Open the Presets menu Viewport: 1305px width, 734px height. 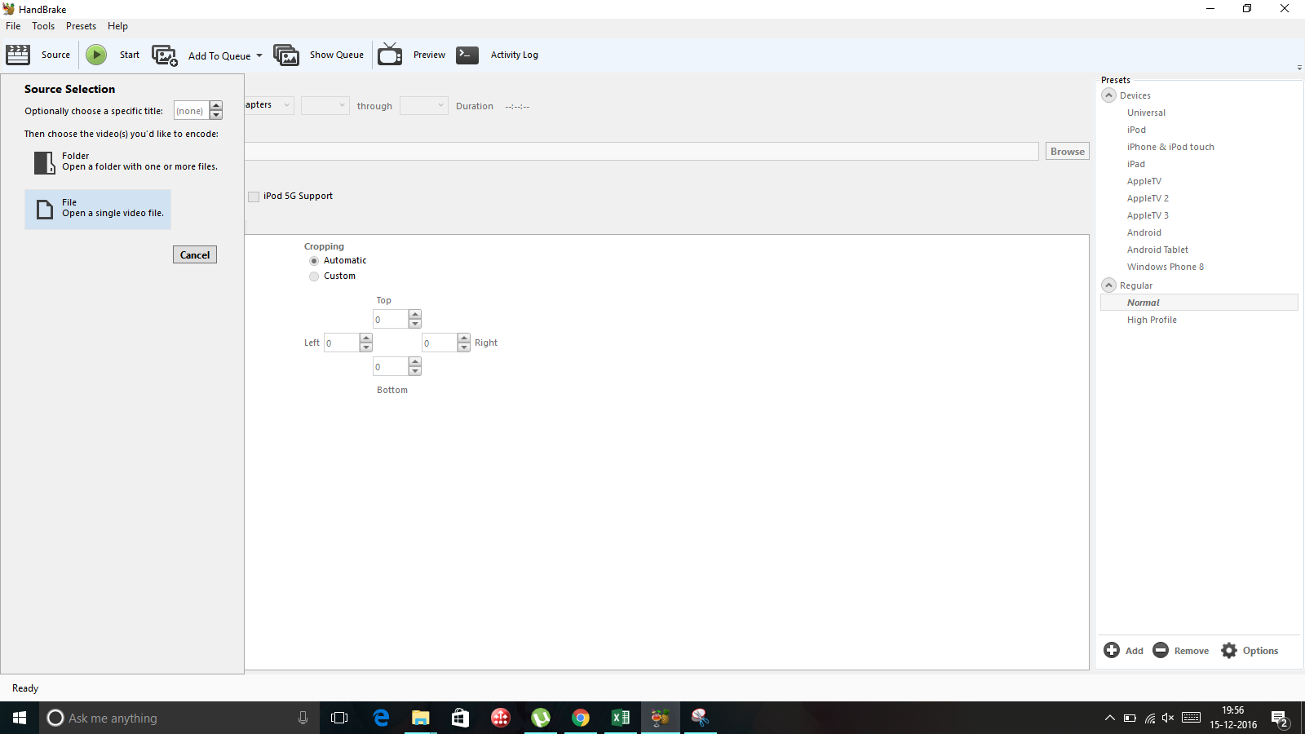tap(81, 26)
